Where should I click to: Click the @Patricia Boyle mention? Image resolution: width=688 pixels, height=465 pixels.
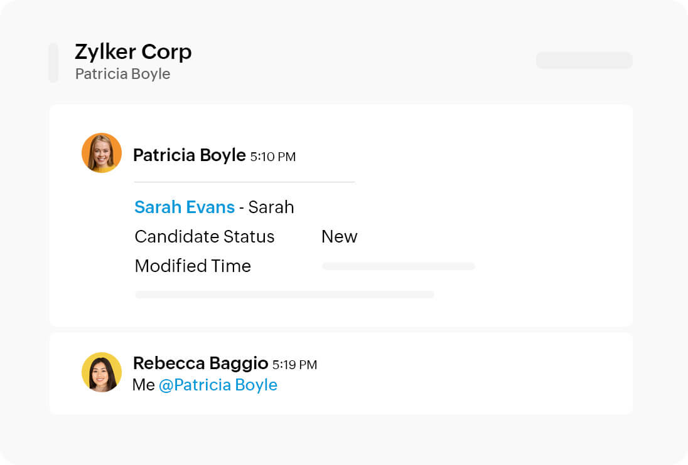pos(218,385)
